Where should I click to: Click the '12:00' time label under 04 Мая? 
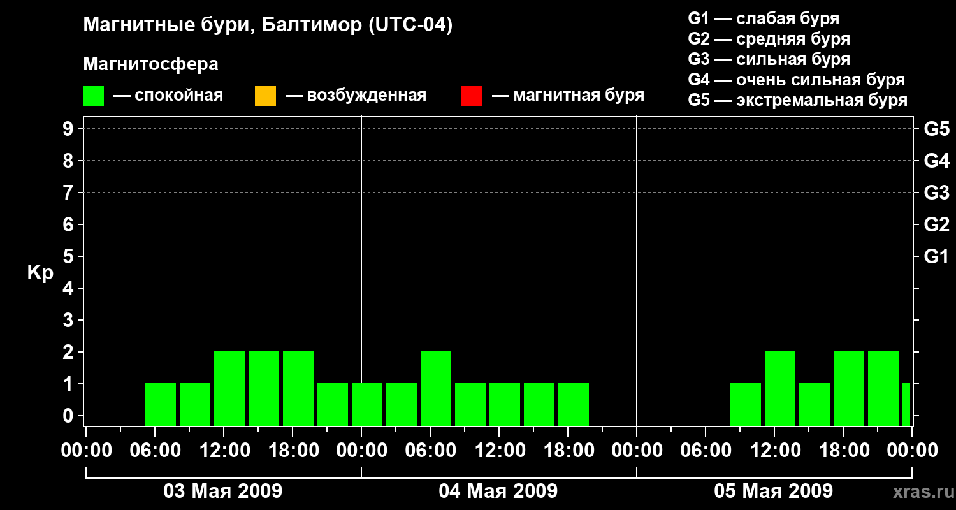point(499,451)
